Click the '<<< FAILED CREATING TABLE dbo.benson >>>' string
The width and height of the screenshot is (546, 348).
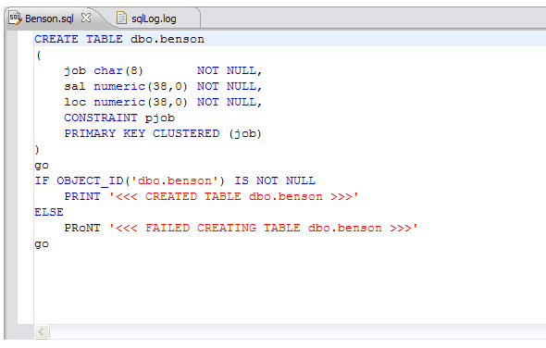[x=263, y=228]
